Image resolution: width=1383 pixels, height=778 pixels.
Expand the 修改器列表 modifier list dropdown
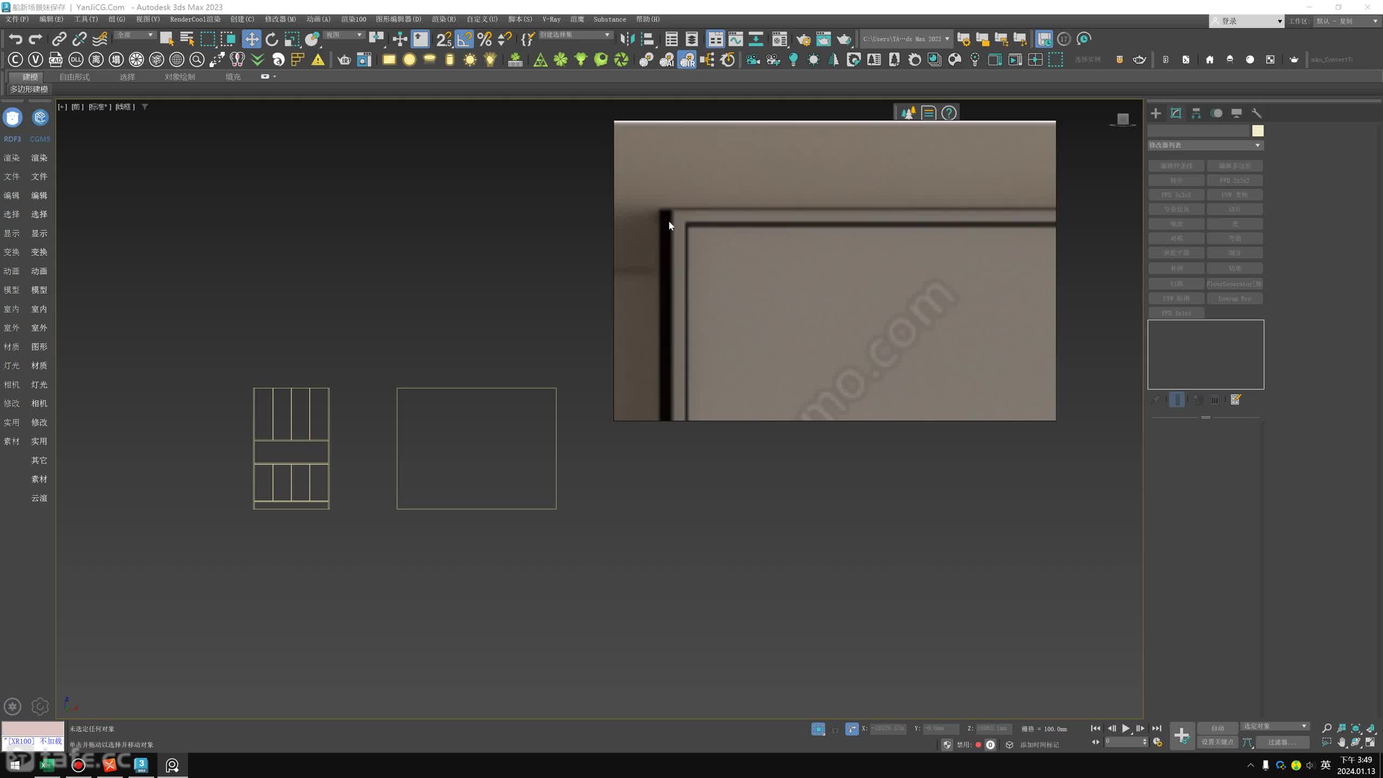click(x=1205, y=145)
